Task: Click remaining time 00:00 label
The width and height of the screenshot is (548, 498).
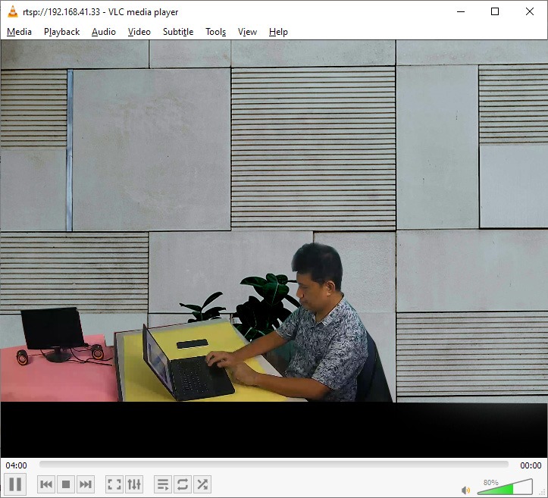Action: click(x=531, y=465)
